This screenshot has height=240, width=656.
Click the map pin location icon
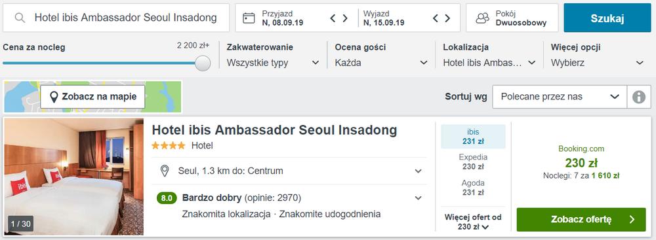(x=54, y=97)
